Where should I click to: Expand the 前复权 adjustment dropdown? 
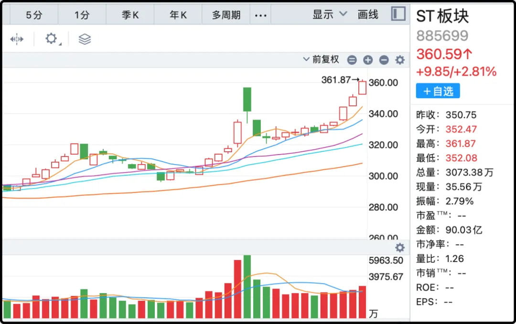321,60
